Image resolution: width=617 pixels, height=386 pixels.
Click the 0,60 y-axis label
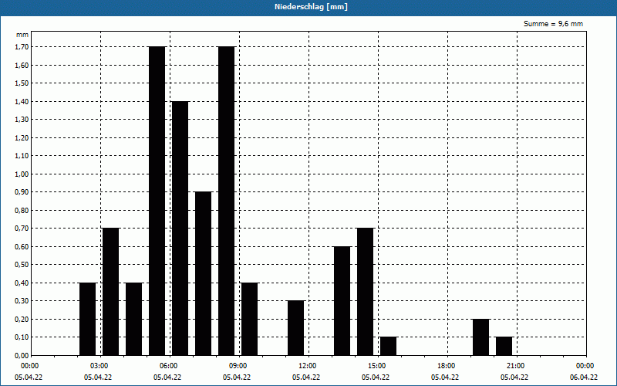(22, 246)
